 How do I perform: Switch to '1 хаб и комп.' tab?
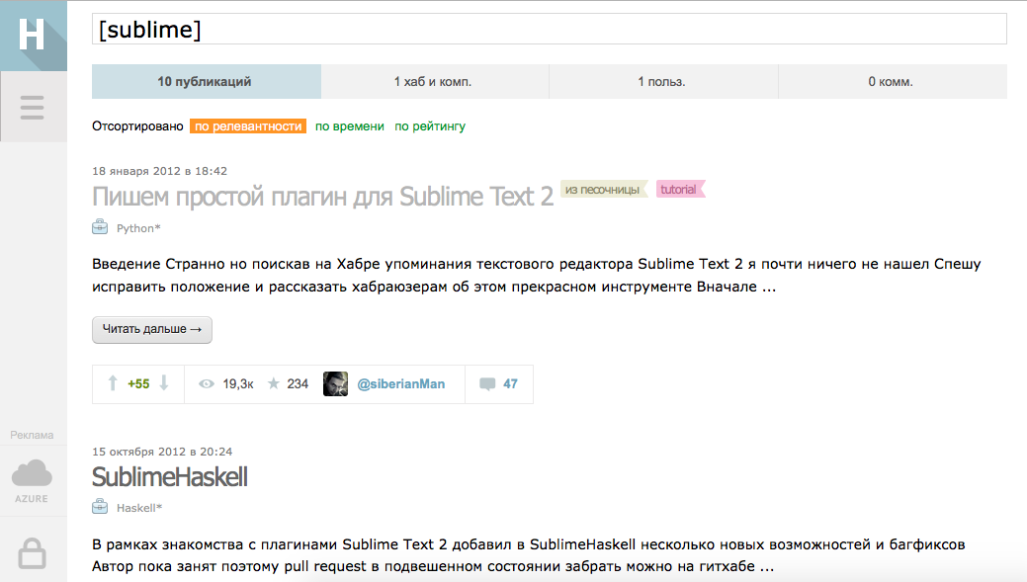pos(434,82)
